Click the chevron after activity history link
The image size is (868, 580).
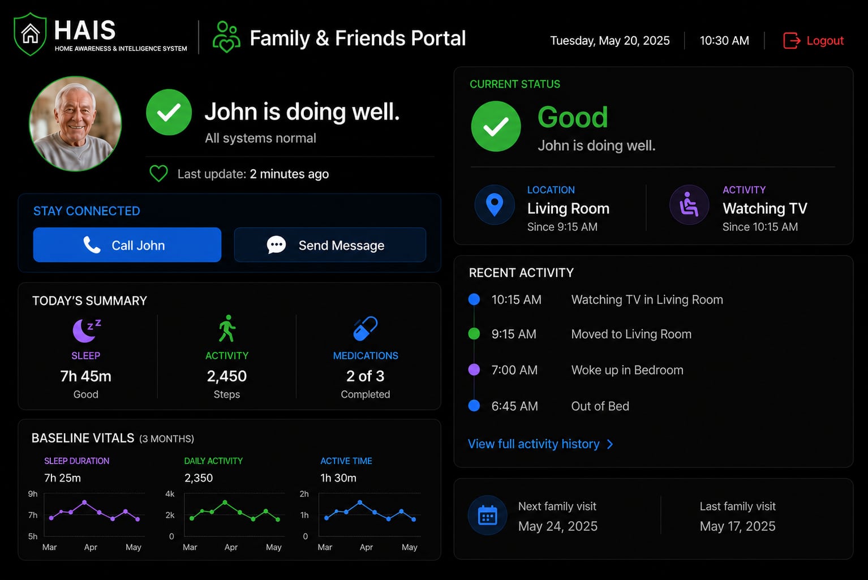610,444
